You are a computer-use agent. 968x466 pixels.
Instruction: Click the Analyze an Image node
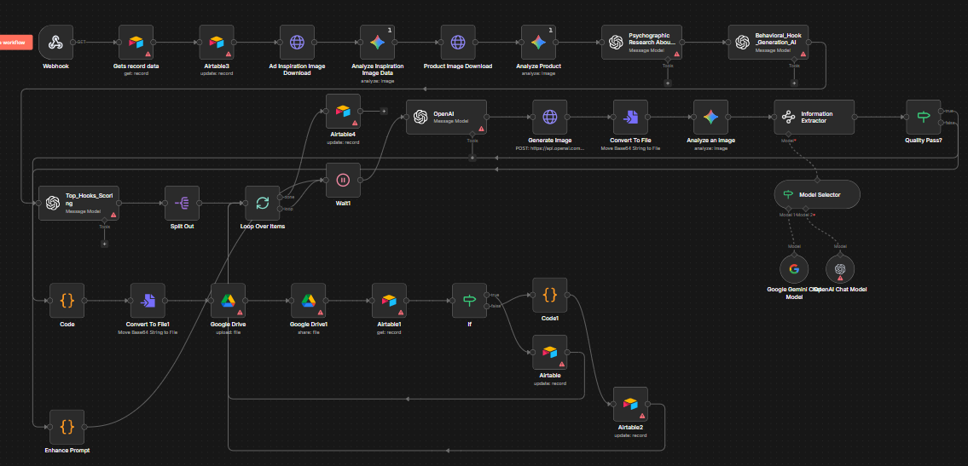pyautogui.click(x=710, y=117)
